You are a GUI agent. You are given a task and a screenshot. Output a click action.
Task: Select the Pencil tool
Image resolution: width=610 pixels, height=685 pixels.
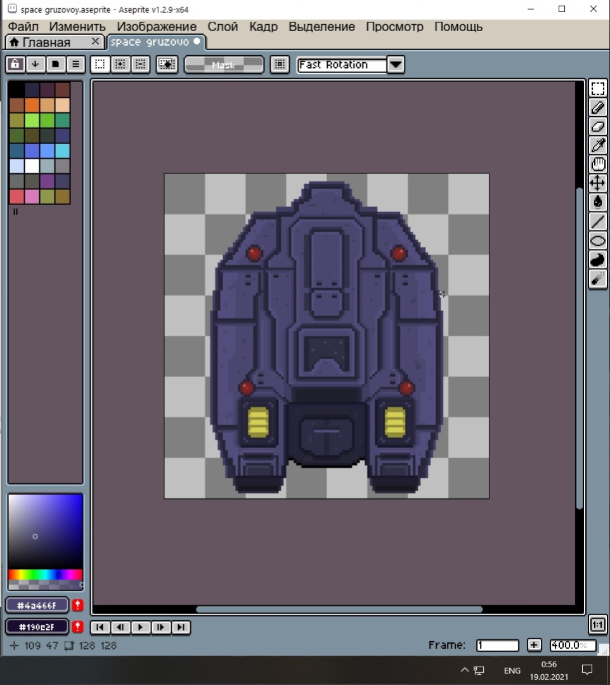point(597,107)
